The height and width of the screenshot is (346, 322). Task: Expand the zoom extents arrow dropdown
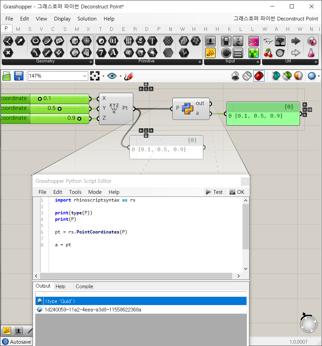(x=103, y=76)
